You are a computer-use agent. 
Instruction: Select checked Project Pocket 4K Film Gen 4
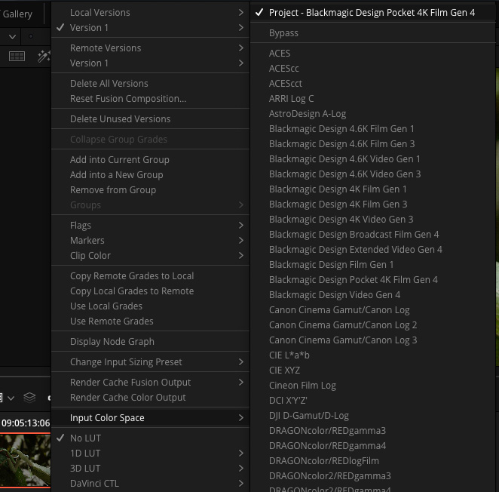tap(372, 12)
